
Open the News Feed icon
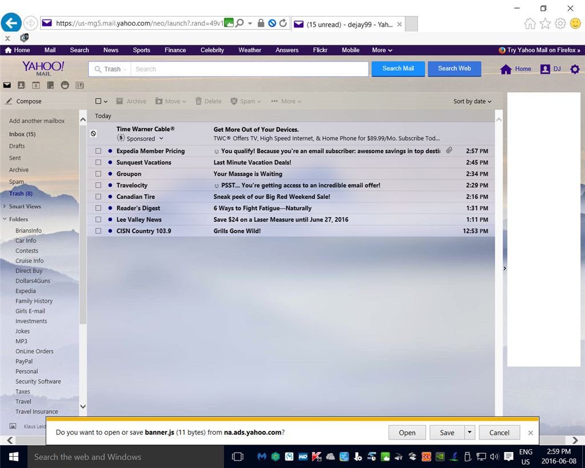click(x=79, y=86)
